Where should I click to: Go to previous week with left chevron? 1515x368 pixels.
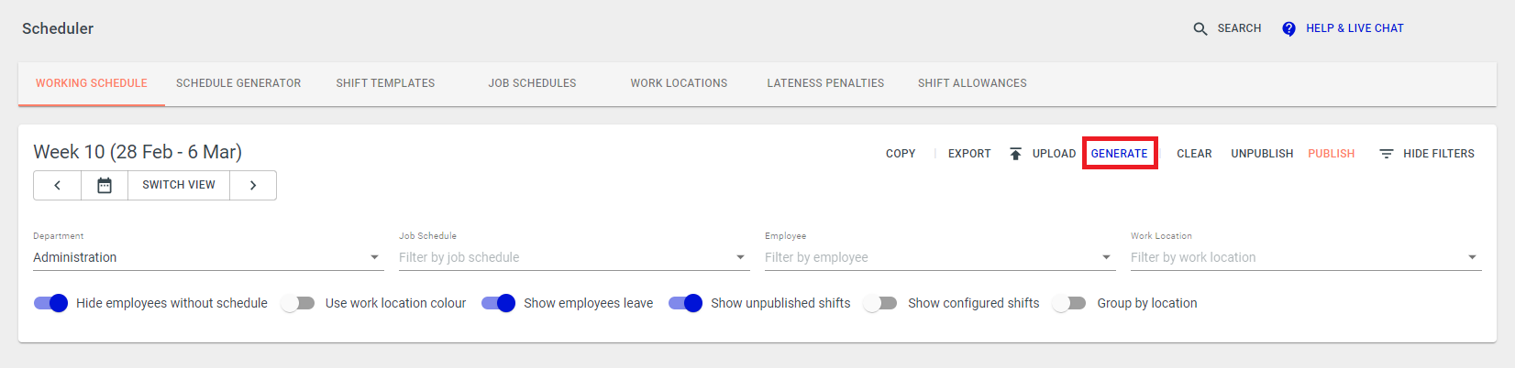pos(58,185)
